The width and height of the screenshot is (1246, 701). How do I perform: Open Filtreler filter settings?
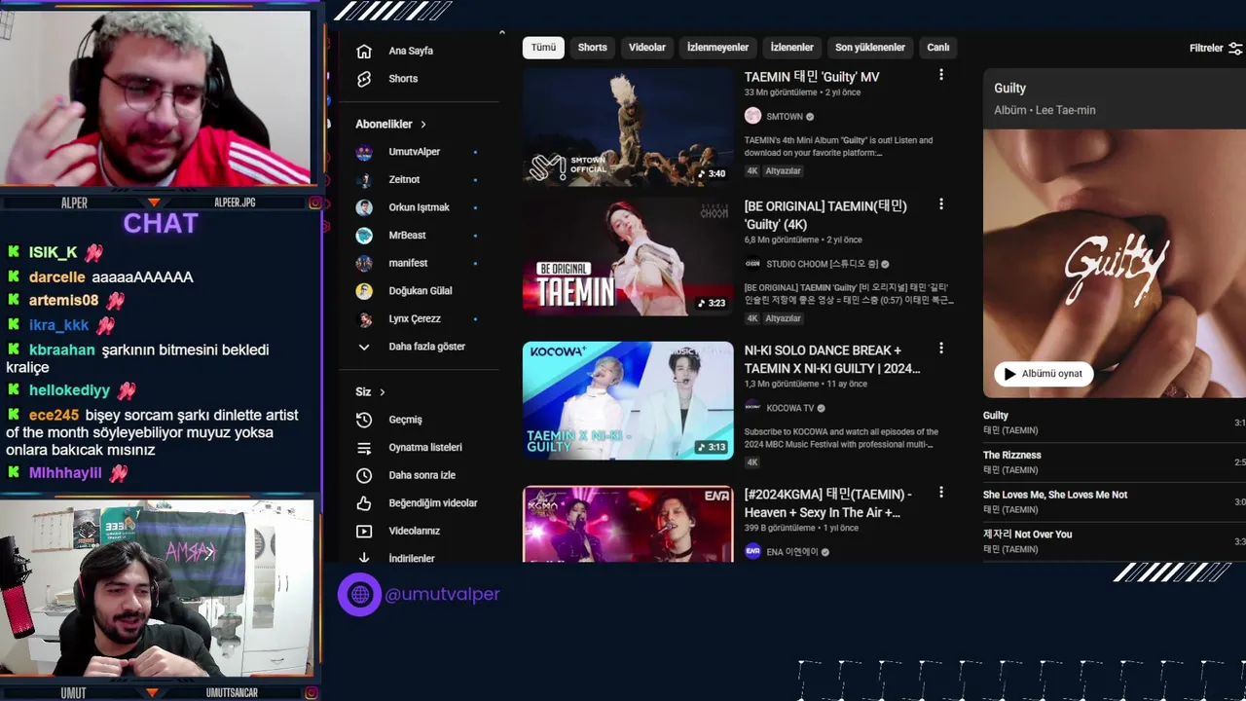point(1215,48)
